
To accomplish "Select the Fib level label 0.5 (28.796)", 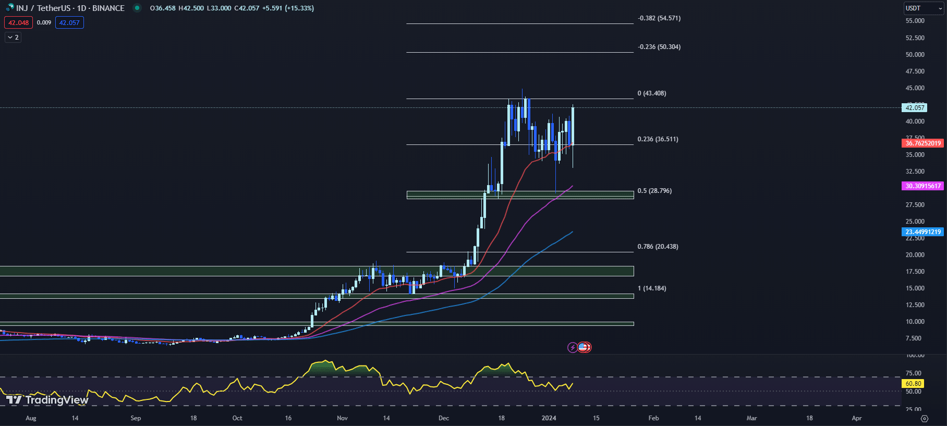I will [654, 191].
